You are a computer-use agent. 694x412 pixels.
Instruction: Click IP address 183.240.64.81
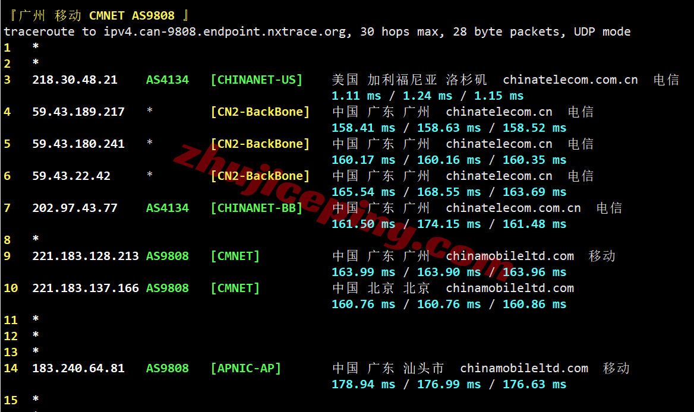[78, 368]
